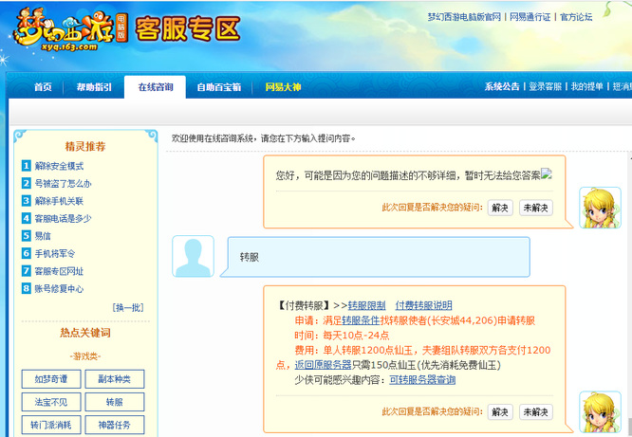Click 登录客服 link

click(545, 86)
